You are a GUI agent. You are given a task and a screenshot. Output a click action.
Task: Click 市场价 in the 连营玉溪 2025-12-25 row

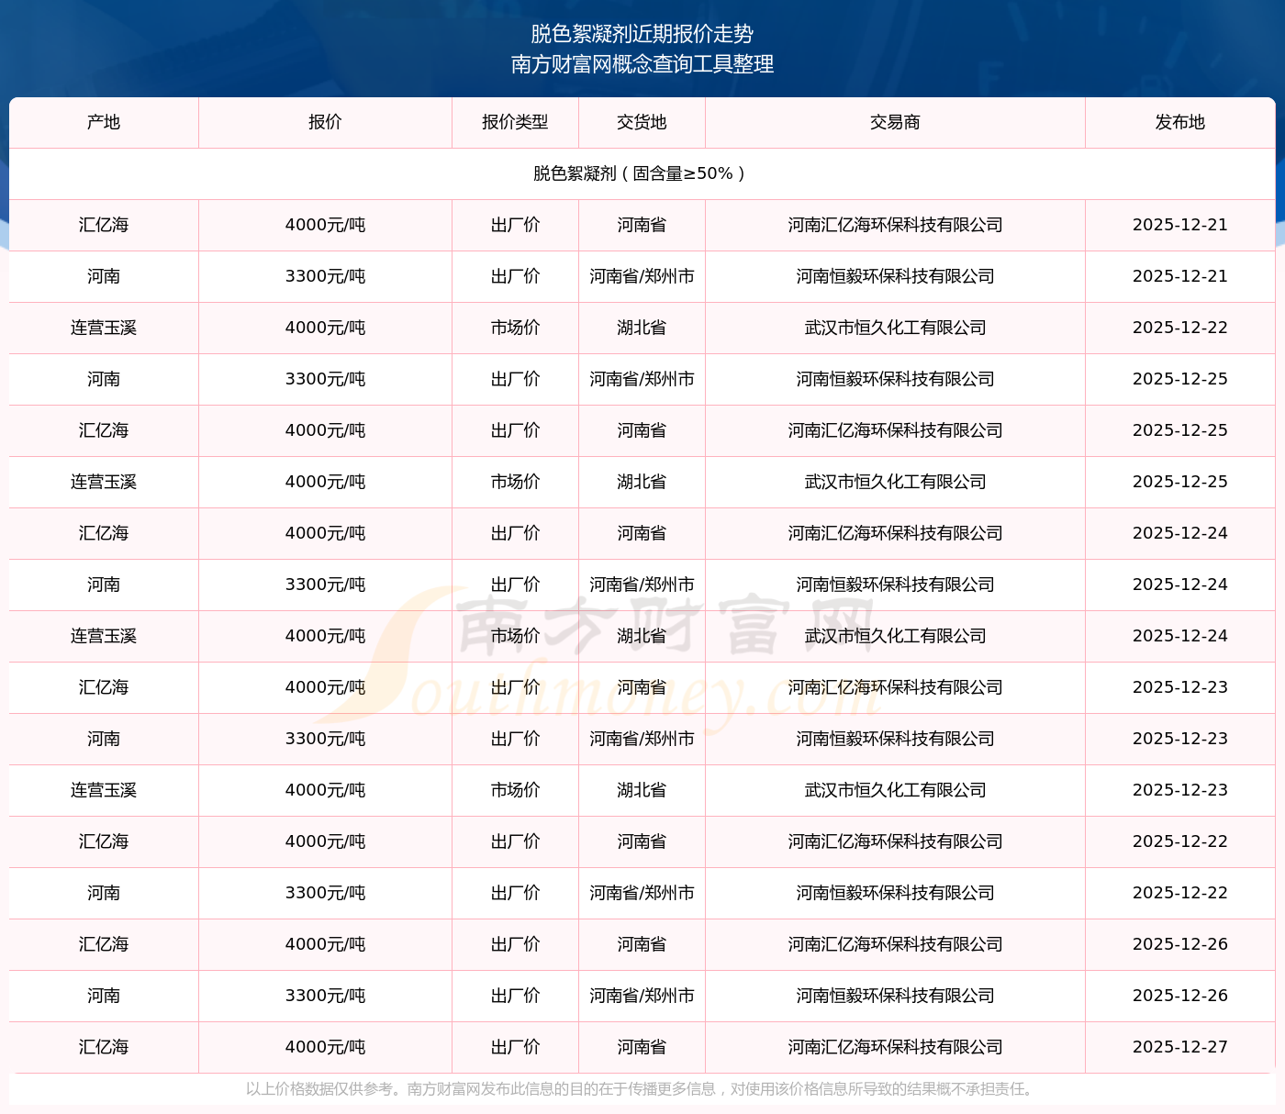point(515,482)
